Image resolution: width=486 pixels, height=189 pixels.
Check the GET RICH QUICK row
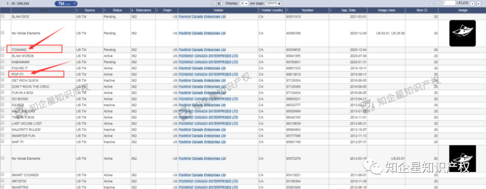point(3,81)
